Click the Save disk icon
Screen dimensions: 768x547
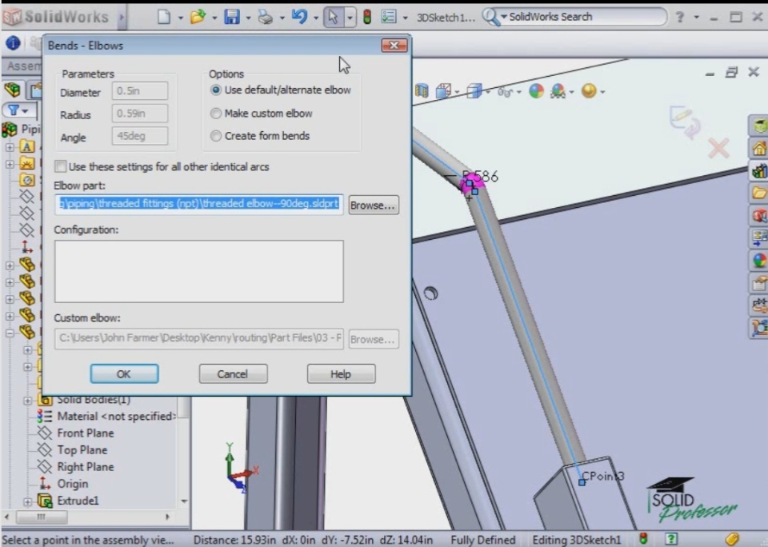[232, 17]
